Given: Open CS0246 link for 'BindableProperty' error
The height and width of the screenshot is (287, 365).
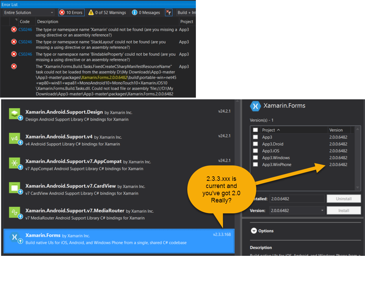Looking at the screenshot, I should coord(25,54).
